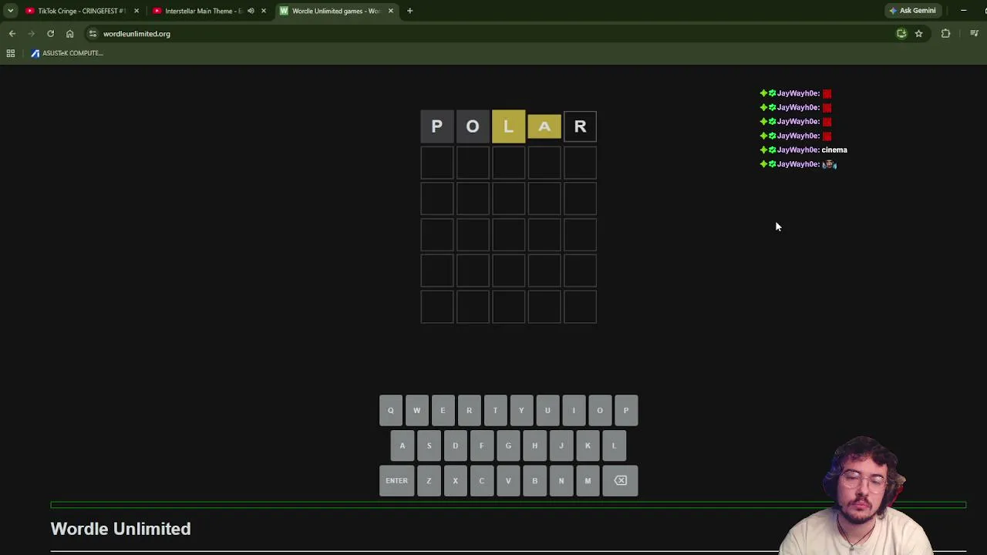Switch to the TikTok Cringe tab
Image resolution: width=987 pixels, height=555 pixels.
(82, 11)
